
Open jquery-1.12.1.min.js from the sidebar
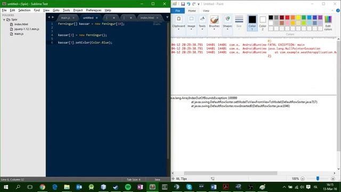click(x=27, y=29)
